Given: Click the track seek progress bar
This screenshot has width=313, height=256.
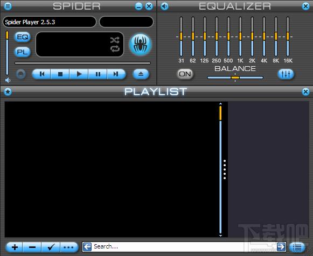Looking at the screenshot, I should click(x=82, y=63).
